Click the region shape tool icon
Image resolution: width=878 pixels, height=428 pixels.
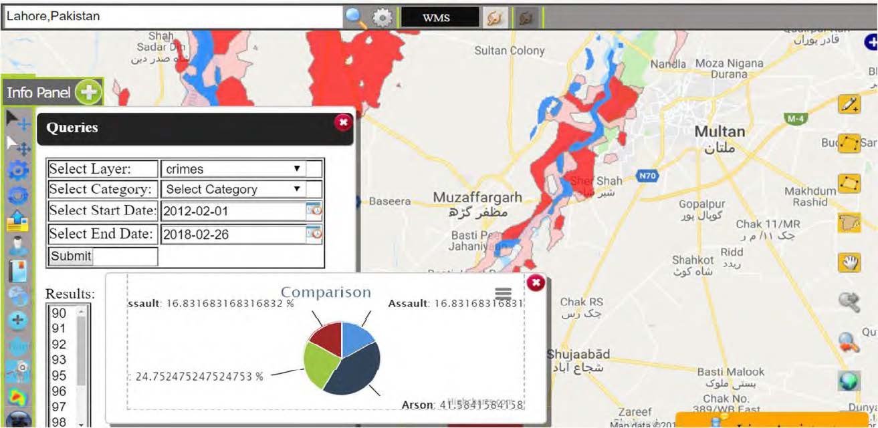(x=849, y=222)
